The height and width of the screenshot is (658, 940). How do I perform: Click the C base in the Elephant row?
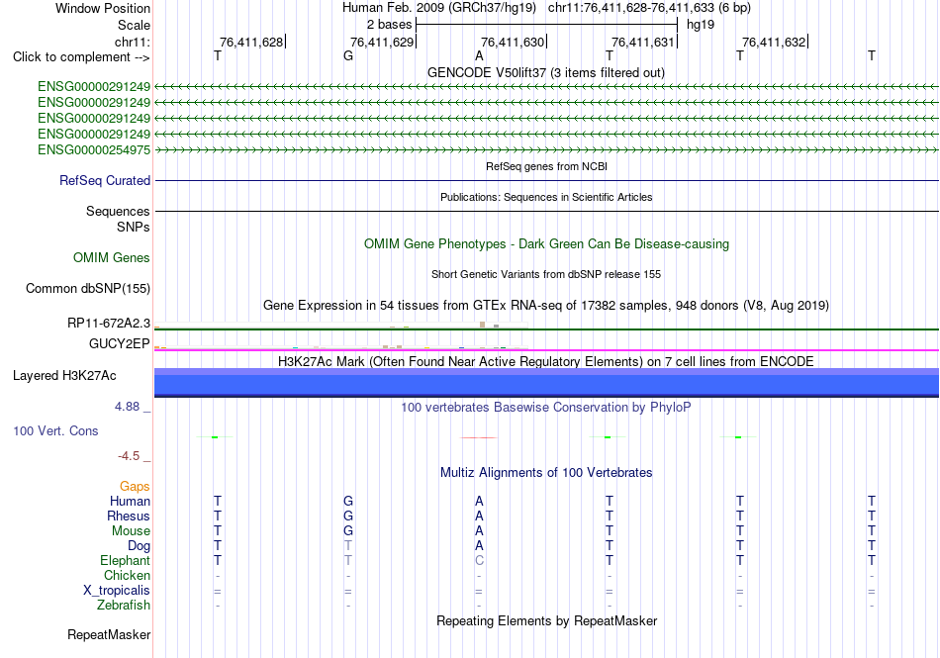pos(479,560)
